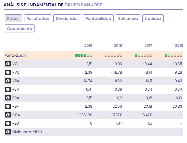Click the info icon next to PSV

8,89
